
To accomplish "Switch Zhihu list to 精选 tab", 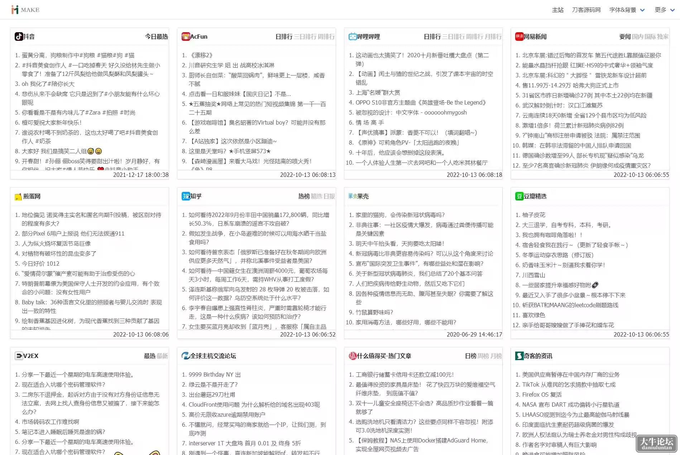I will point(317,196).
